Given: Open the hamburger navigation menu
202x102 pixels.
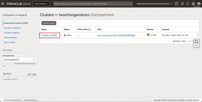Looking at the screenshot, I should pyautogui.click(x=3, y=4).
